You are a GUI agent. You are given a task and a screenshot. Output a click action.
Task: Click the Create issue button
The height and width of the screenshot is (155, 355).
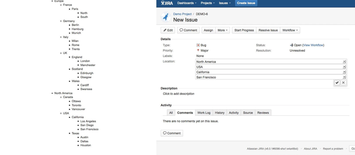tap(246, 3)
